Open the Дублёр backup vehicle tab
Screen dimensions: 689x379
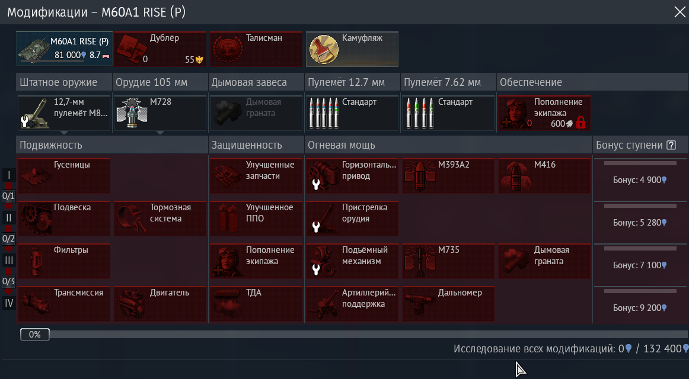pyautogui.click(x=160, y=49)
